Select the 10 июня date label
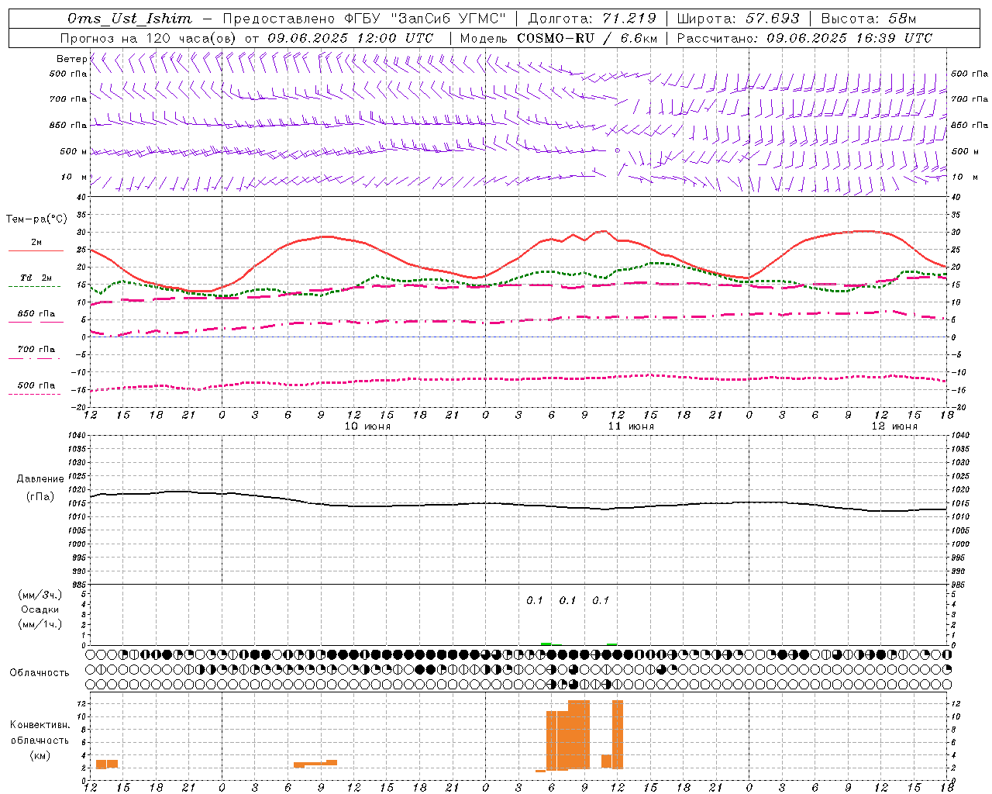This screenshot has height=794, width=992. tap(367, 426)
